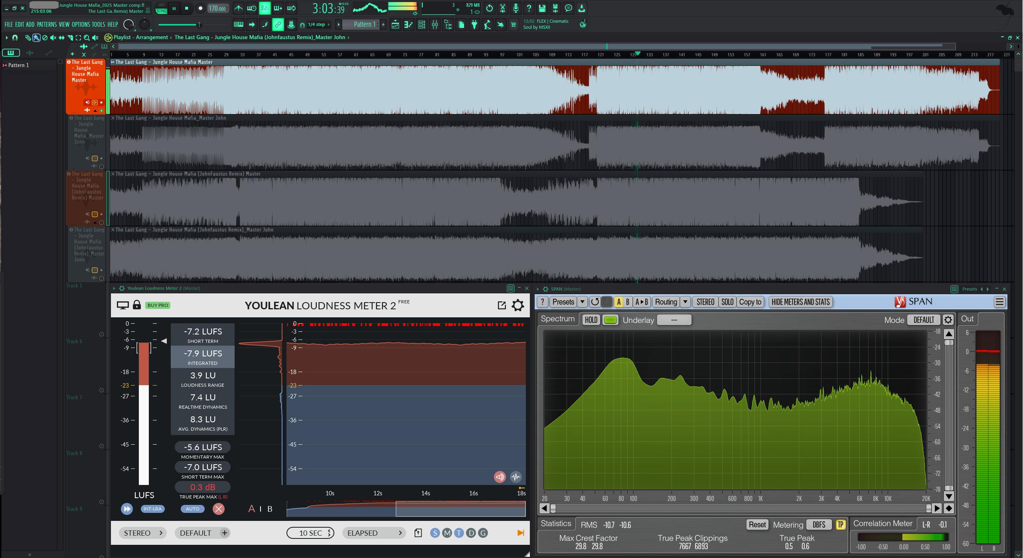
Task: Toggle SPAN HOLD button
Action: coord(591,320)
